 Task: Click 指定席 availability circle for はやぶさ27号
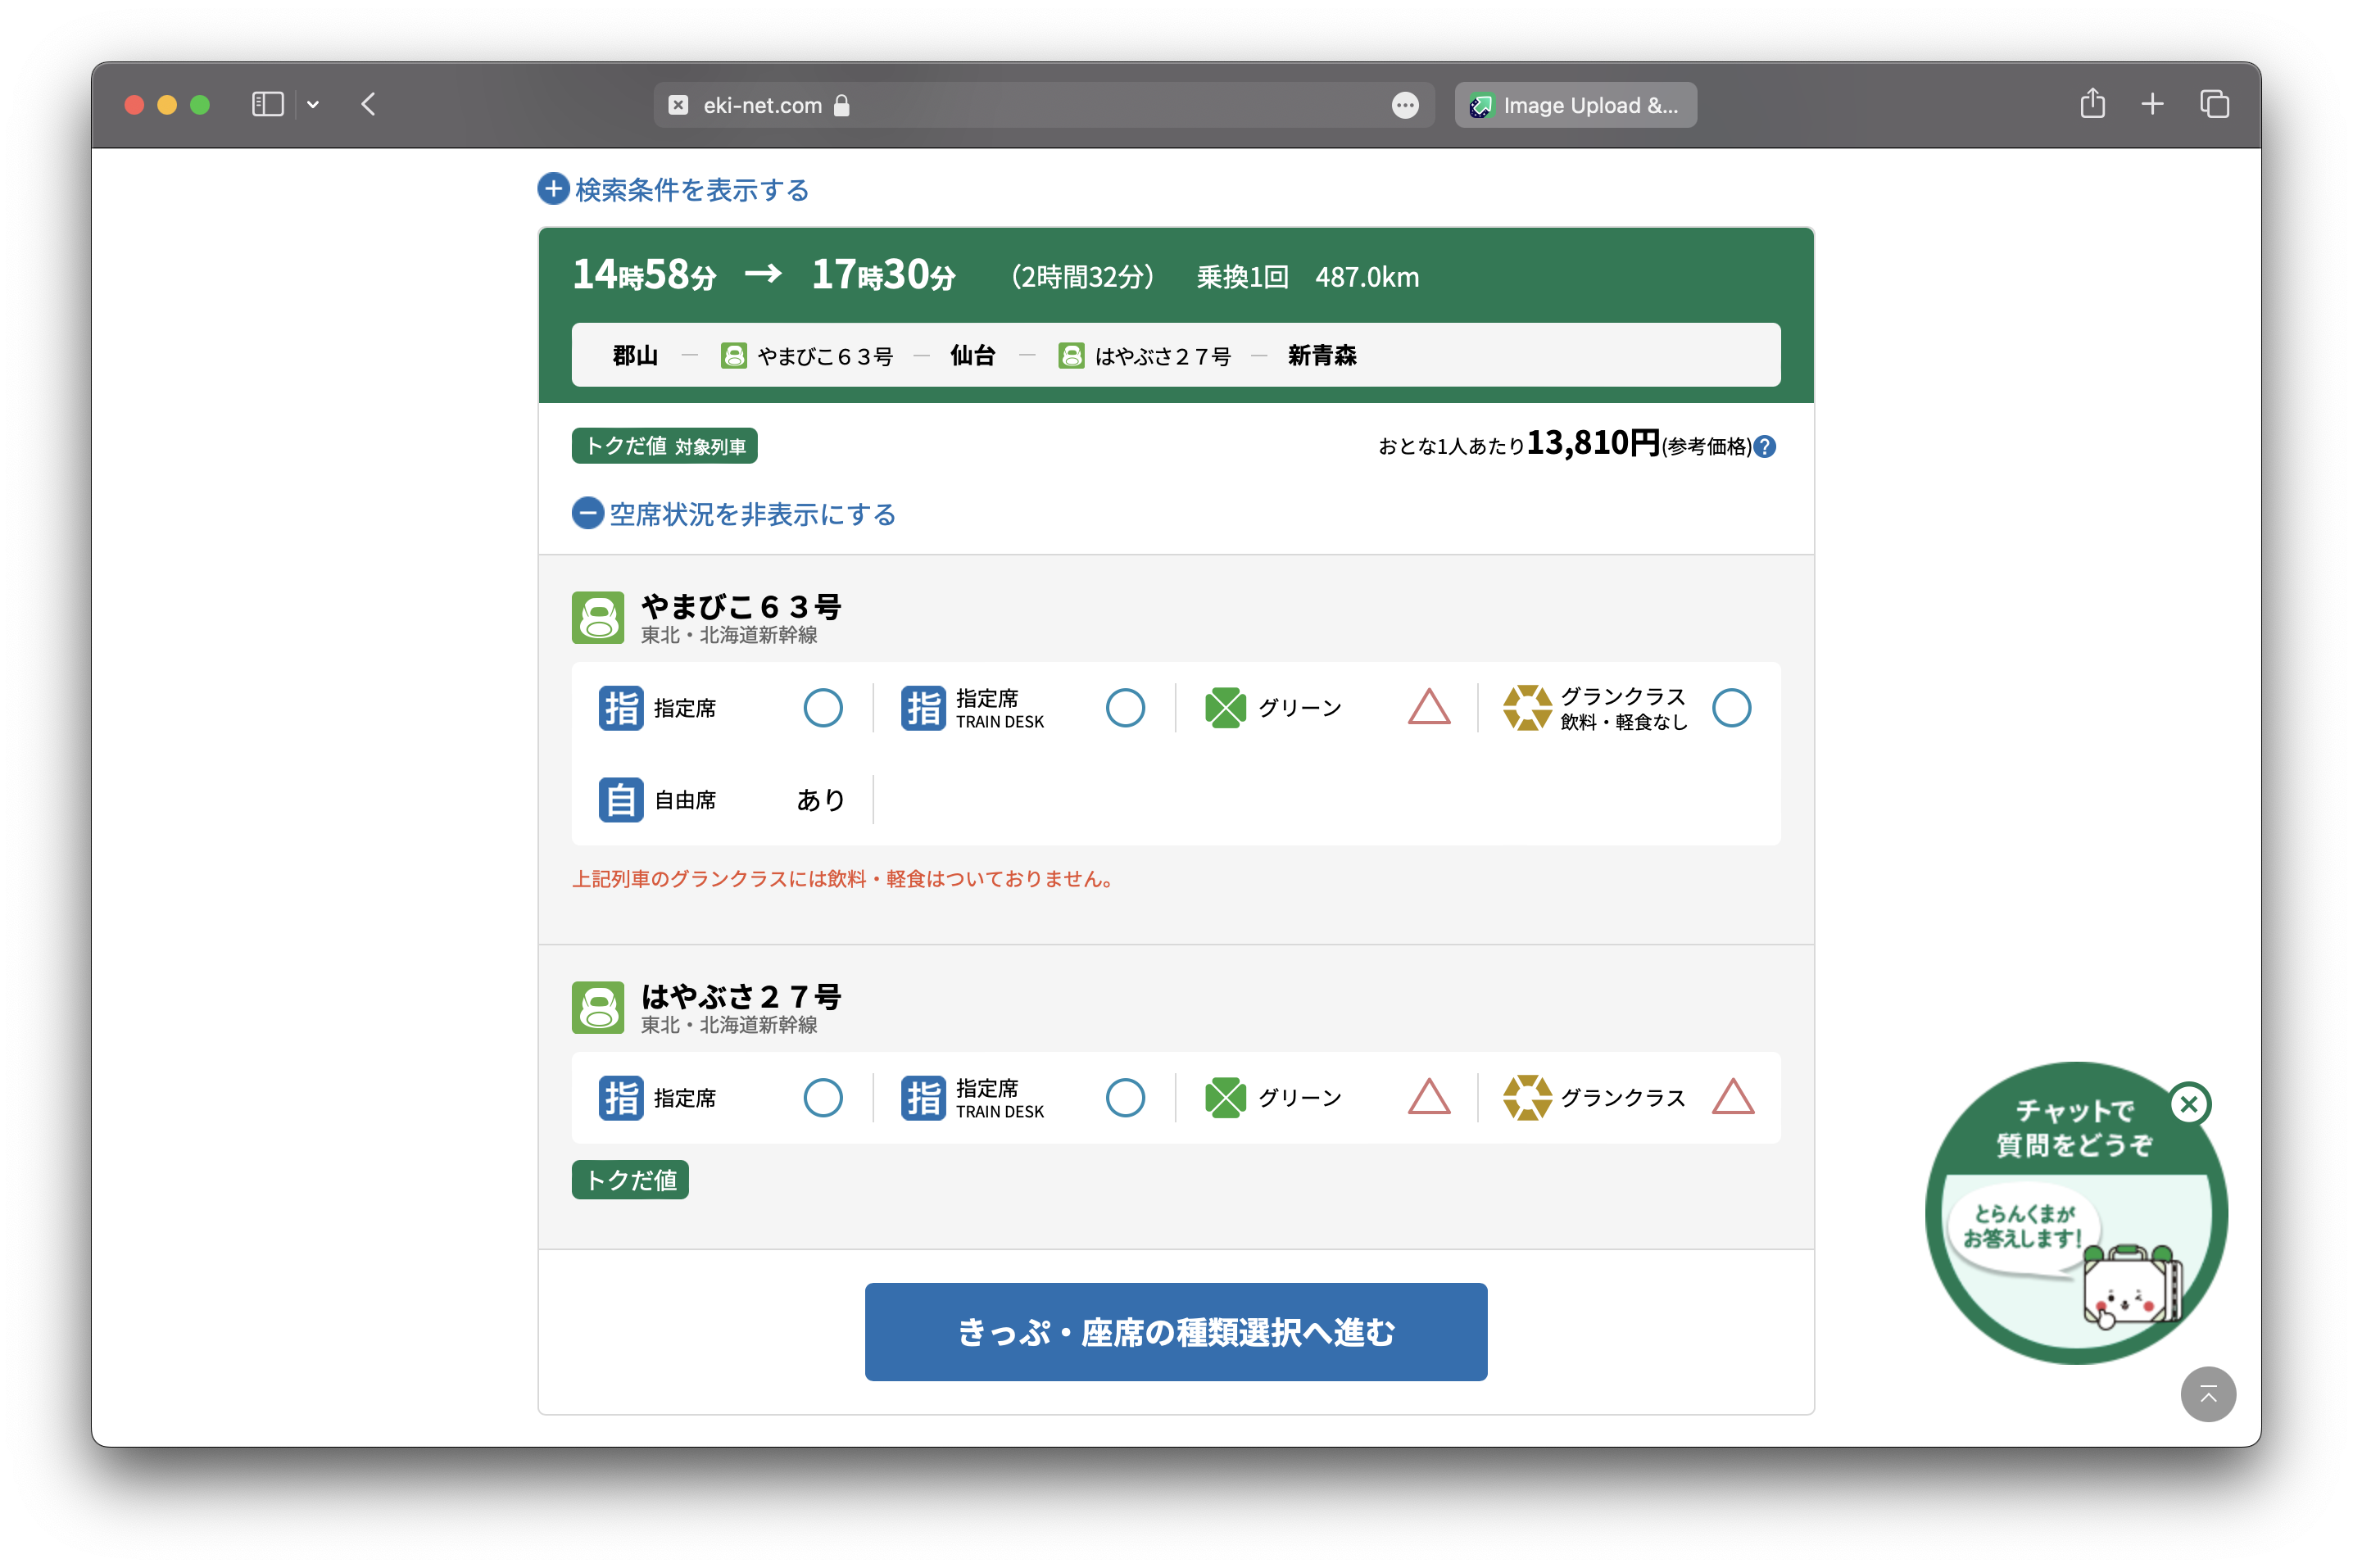point(823,1098)
